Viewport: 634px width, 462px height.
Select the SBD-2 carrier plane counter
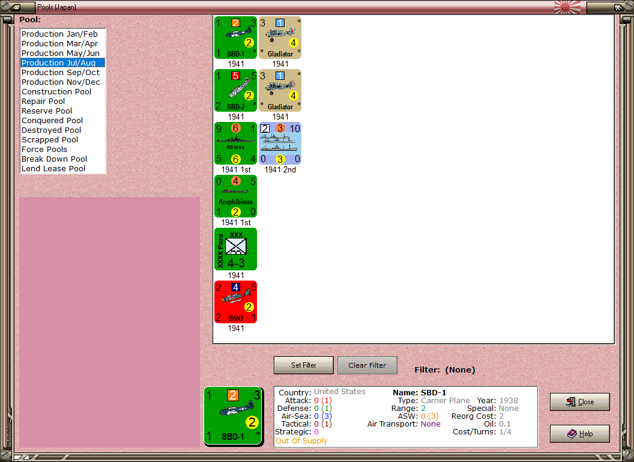pyautogui.click(x=236, y=91)
